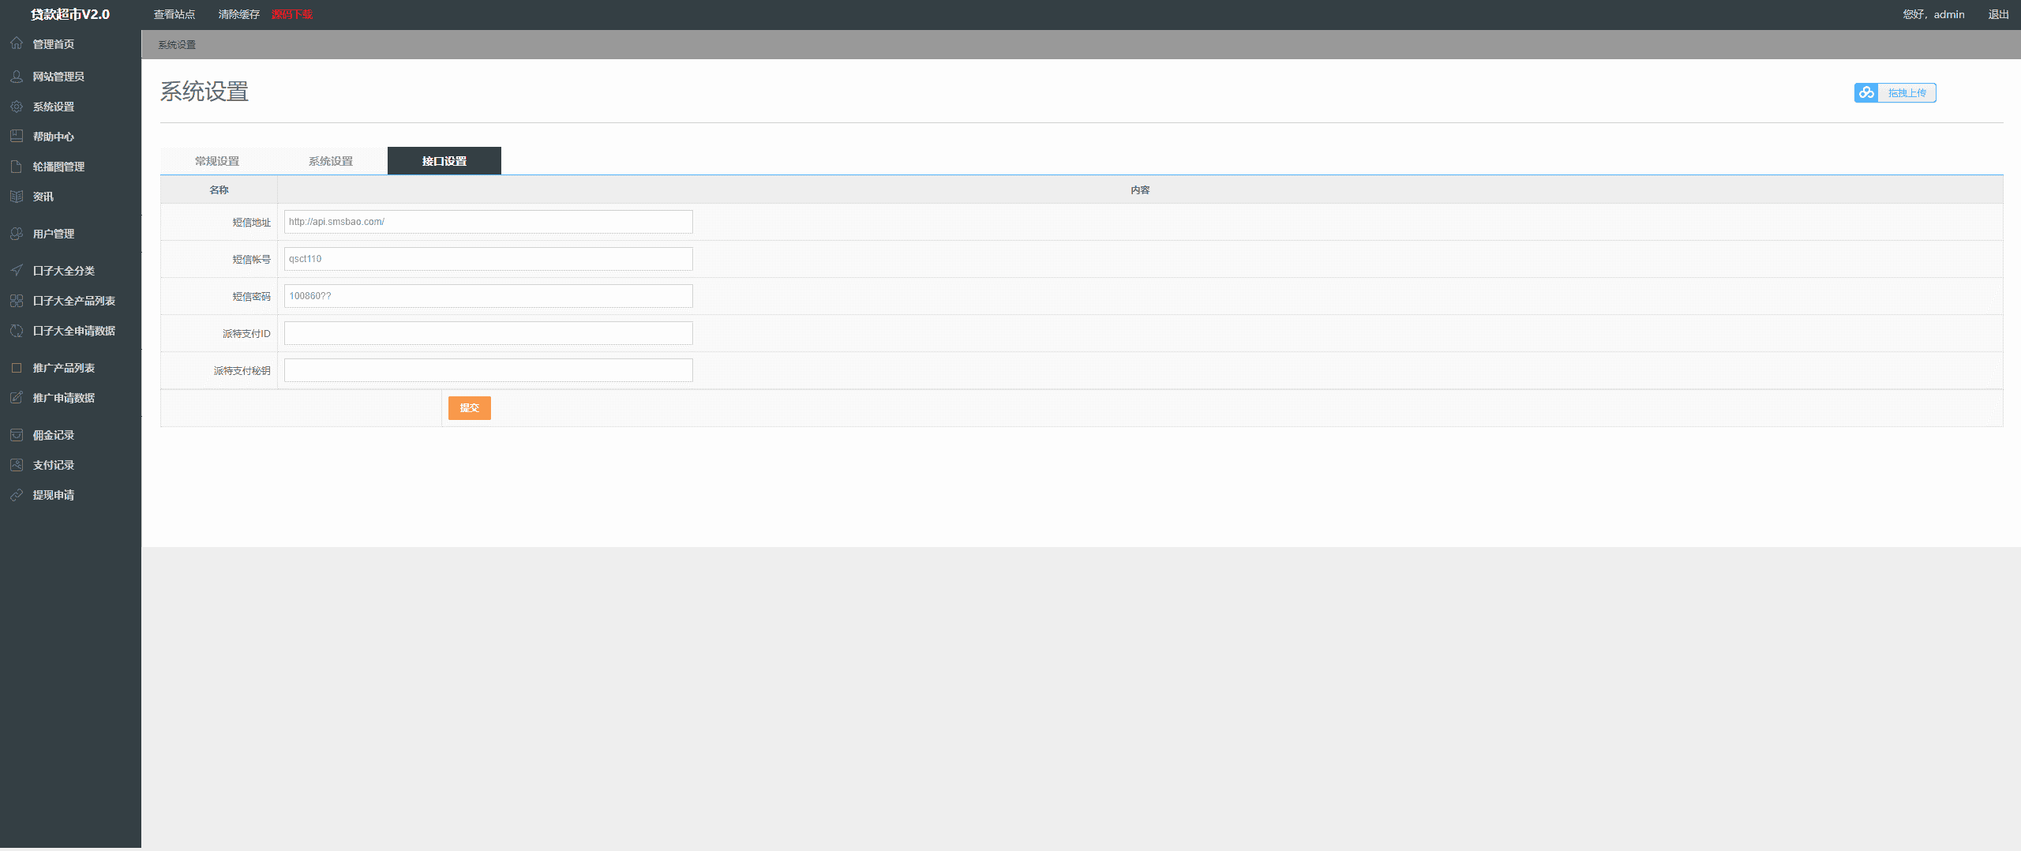Screen dimensions: 2021x851
Task: Click the icon beside 帮助中心
Action: [17, 137]
